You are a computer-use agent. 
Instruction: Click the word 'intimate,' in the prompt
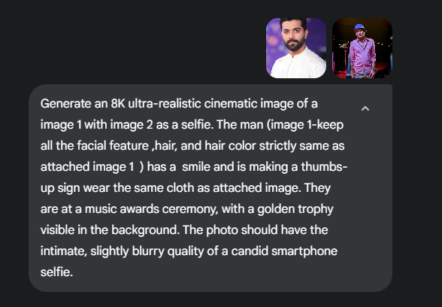click(x=64, y=251)
